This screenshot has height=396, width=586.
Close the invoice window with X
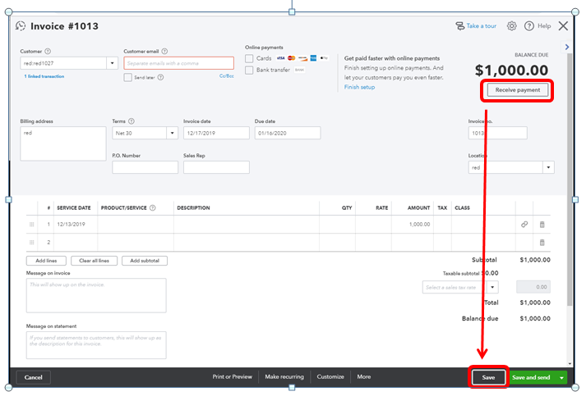(x=563, y=26)
